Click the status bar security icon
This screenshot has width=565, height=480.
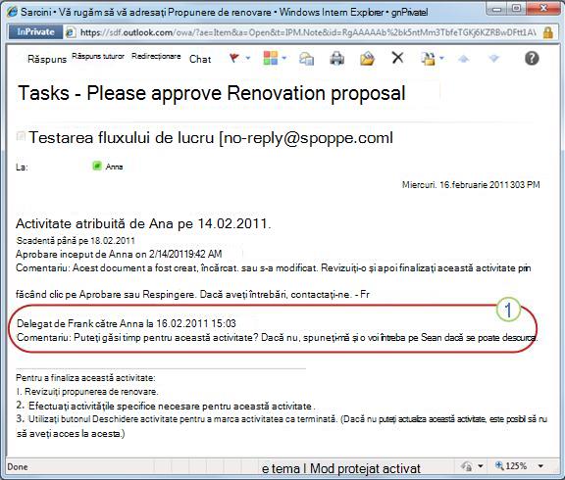tap(467, 466)
